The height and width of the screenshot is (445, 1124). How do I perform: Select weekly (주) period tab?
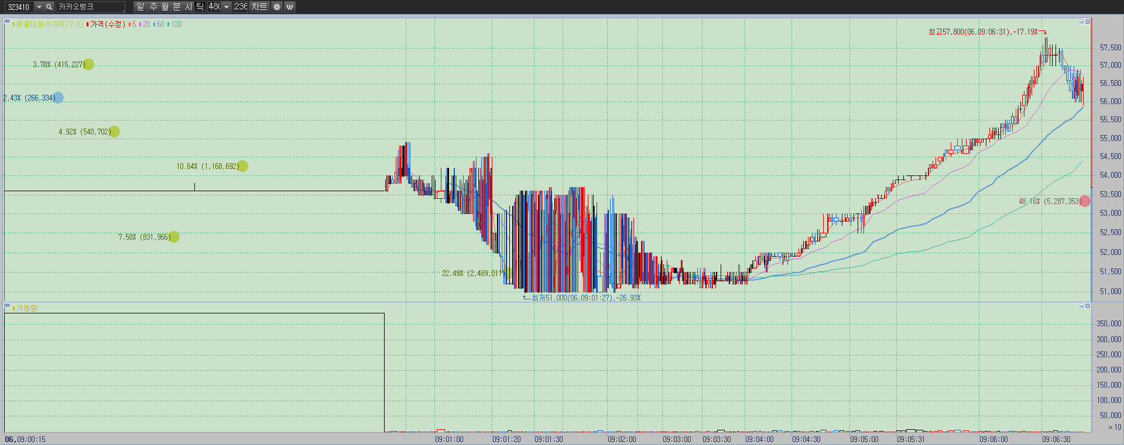153,7
